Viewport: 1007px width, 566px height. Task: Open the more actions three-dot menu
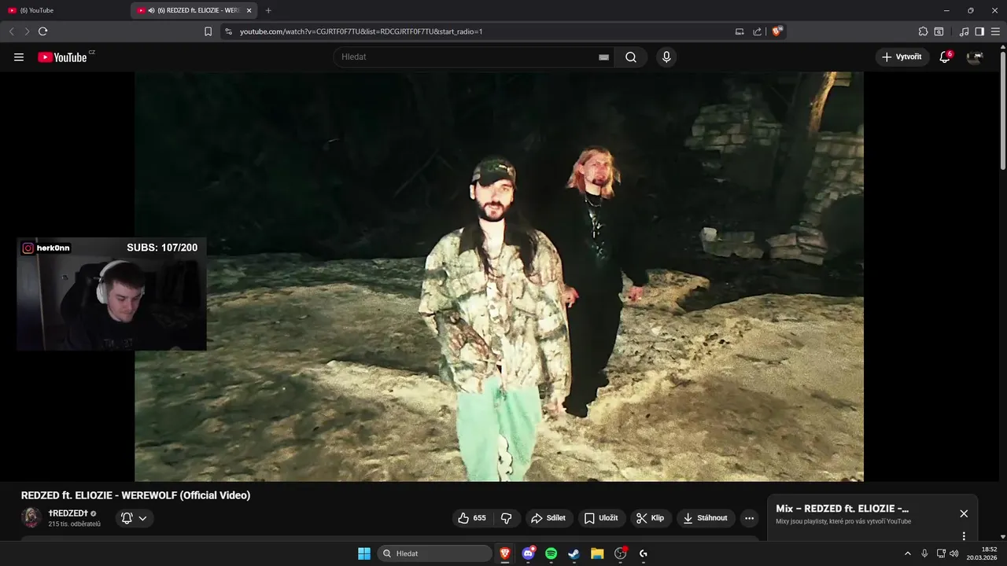click(x=749, y=518)
